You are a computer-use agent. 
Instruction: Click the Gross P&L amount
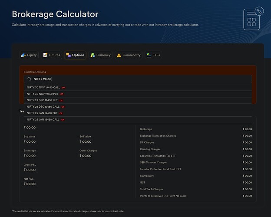coord(30,170)
